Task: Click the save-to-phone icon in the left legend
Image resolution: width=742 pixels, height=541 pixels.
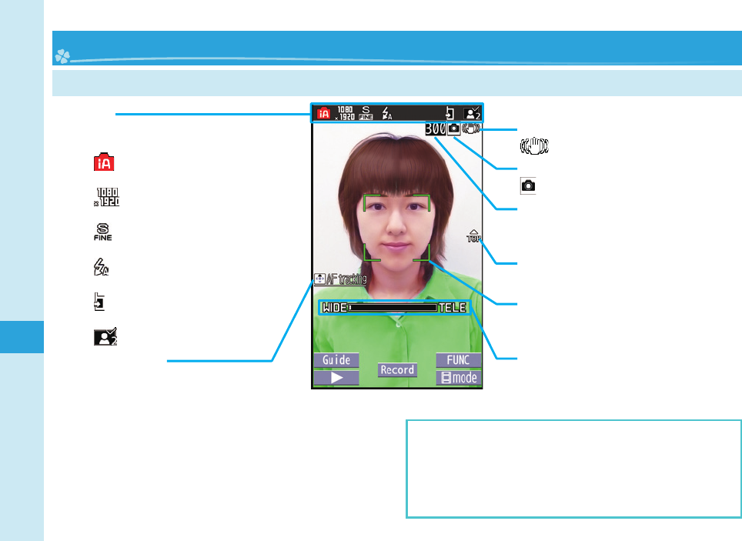Action: pyautogui.click(x=99, y=302)
